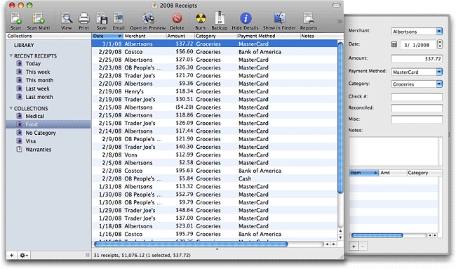This screenshot has height=269, width=456.
Task: Collapse the RECENT RECEIPTS section
Action: pyautogui.click(x=11, y=55)
